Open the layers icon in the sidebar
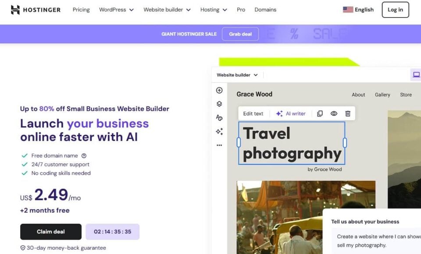Image resolution: width=421 pixels, height=254 pixels. click(x=219, y=104)
